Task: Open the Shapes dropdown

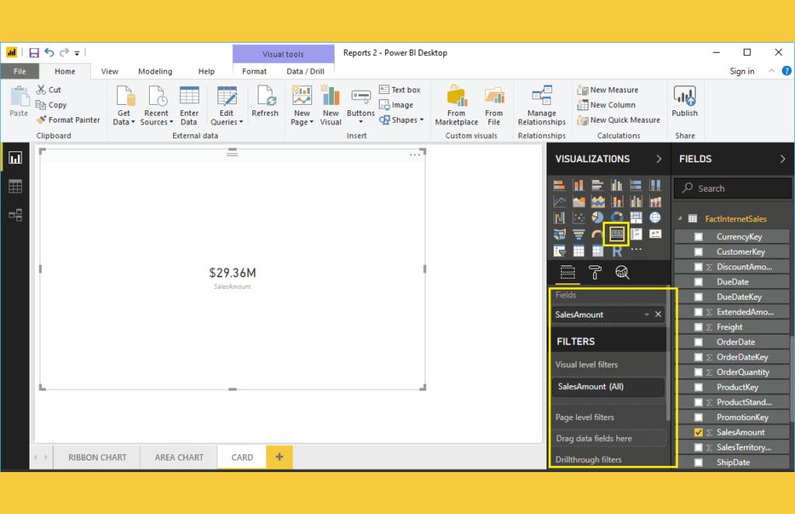Action: (x=401, y=120)
